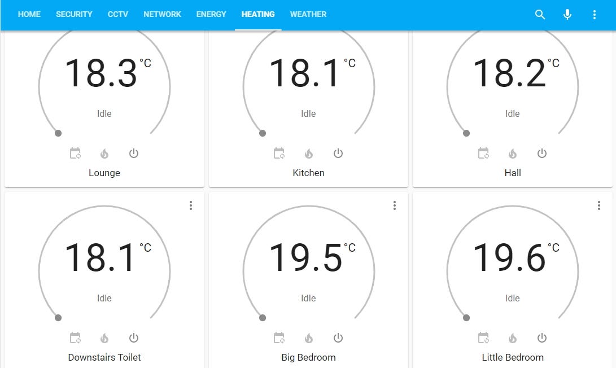Image resolution: width=616 pixels, height=368 pixels.
Task: Select the schedule icon on the Lounge thermostat
Action: pos(75,153)
